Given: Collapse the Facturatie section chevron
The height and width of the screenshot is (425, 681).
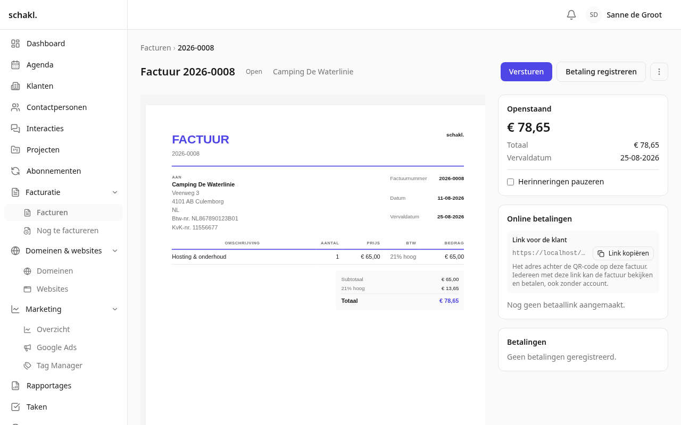Looking at the screenshot, I should pyautogui.click(x=115, y=192).
